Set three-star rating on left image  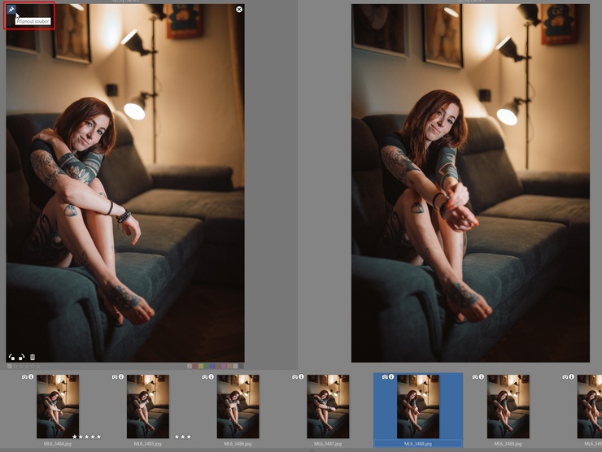click(x=27, y=367)
